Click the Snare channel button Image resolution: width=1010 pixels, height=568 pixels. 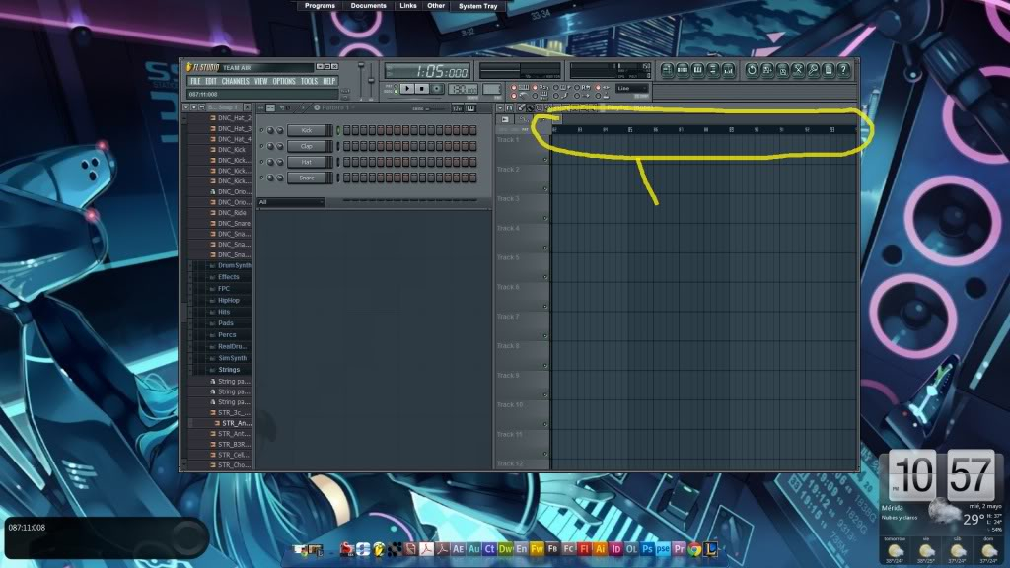click(x=309, y=177)
